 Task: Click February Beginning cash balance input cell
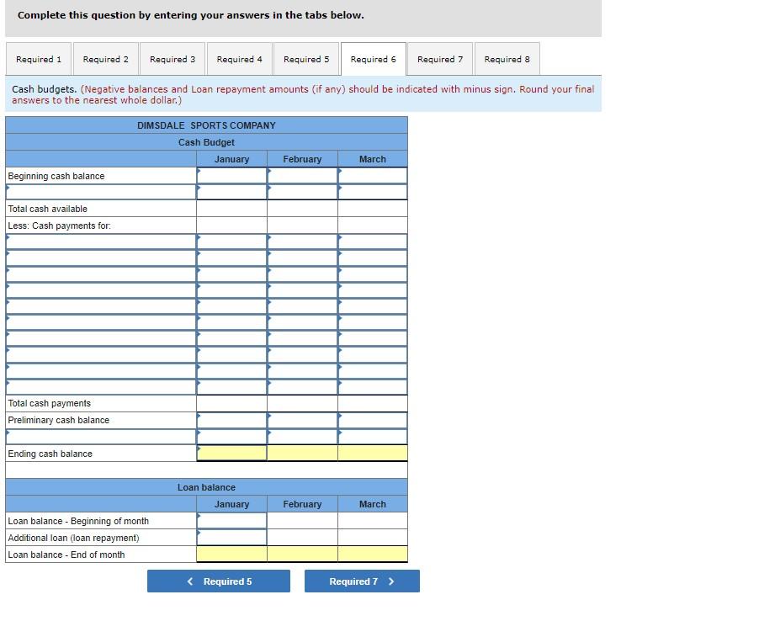click(302, 175)
